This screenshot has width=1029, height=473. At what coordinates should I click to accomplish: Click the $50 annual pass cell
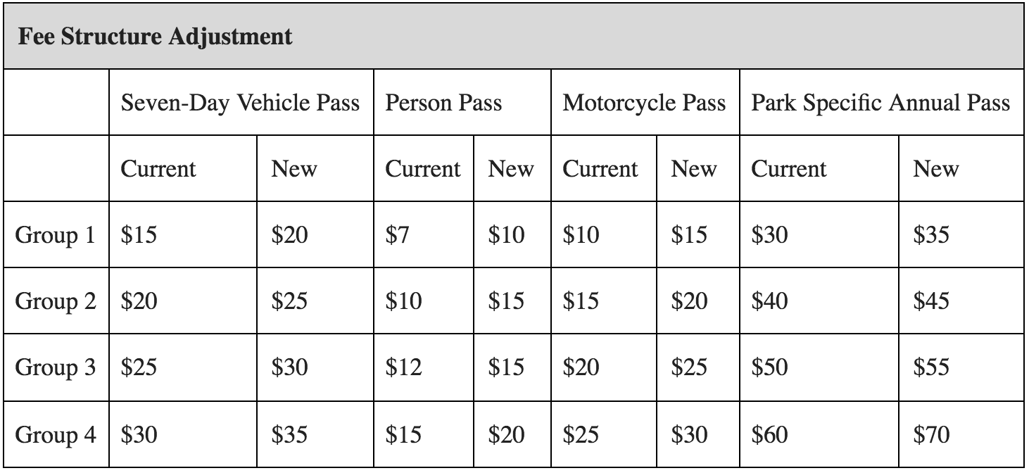[x=769, y=367]
